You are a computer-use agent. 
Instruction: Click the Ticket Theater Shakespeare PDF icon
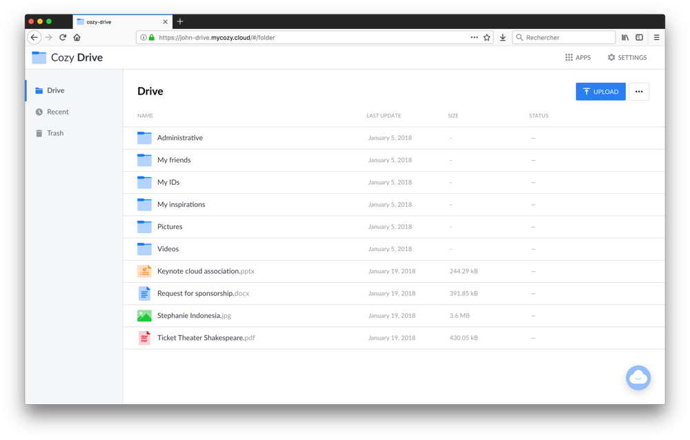tap(144, 338)
